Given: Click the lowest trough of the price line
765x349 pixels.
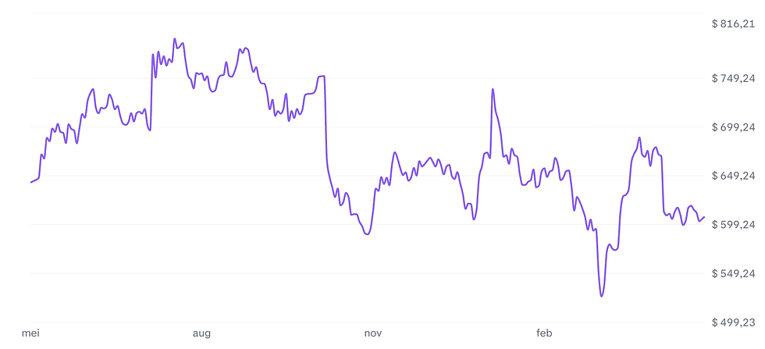Looking at the screenshot, I should click(602, 296).
